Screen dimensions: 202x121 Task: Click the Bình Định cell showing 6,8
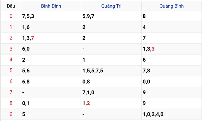[26, 82]
